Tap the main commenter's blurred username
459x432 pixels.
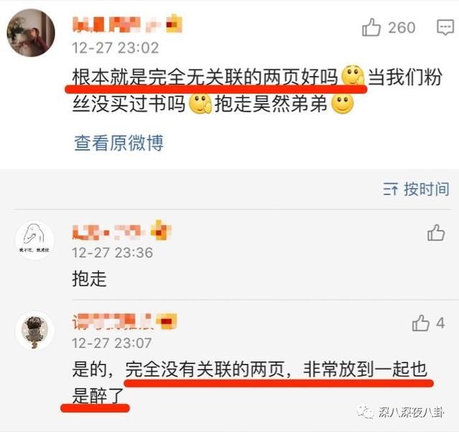pos(116,24)
